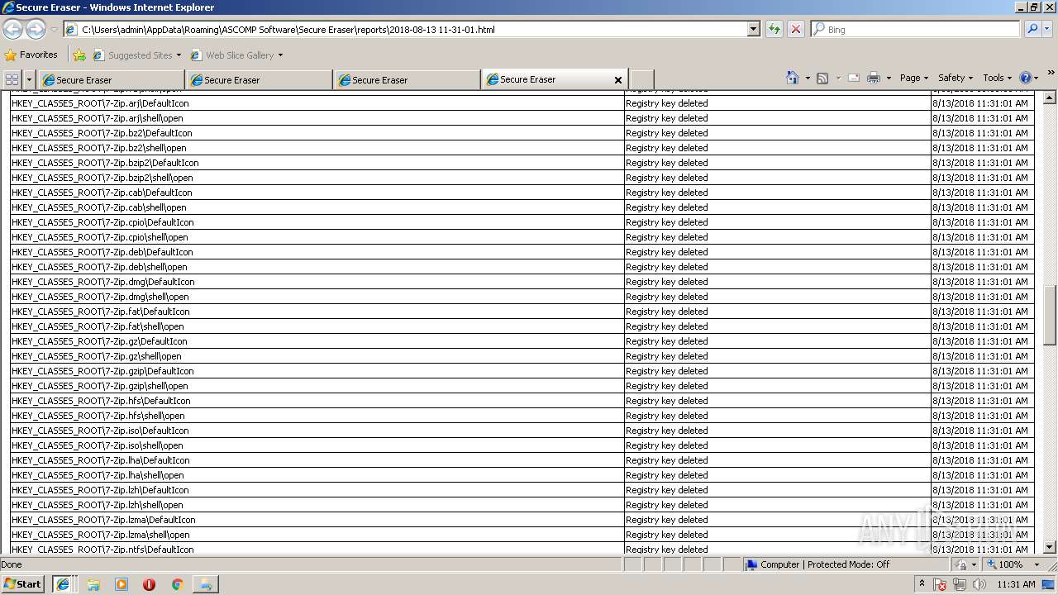Click the Print icon
1058x595 pixels.
click(x=873, y=78)
